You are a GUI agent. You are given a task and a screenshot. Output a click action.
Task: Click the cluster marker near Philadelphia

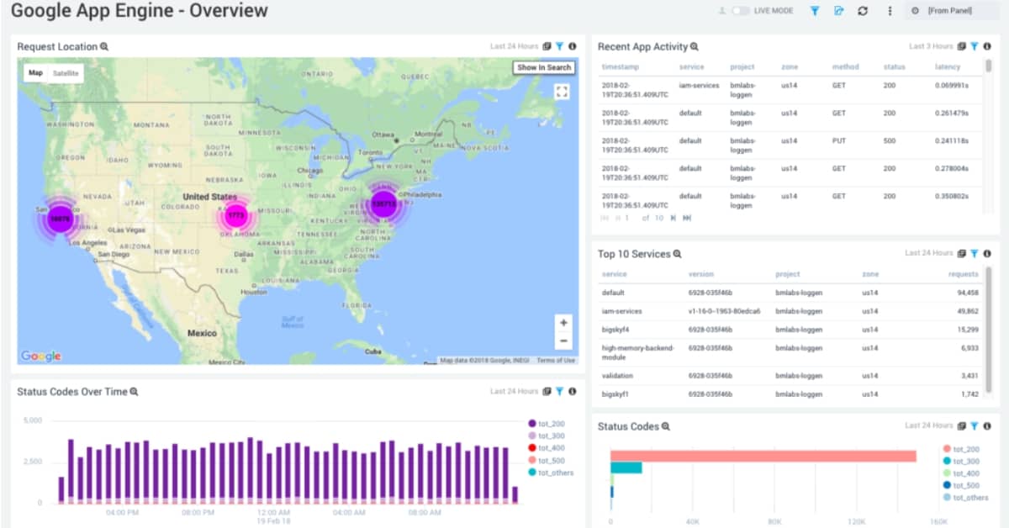click(x=383, y=203)
